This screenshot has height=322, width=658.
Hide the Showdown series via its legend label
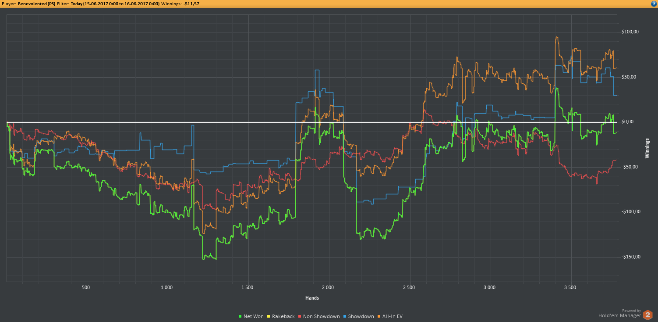(361, 316)
